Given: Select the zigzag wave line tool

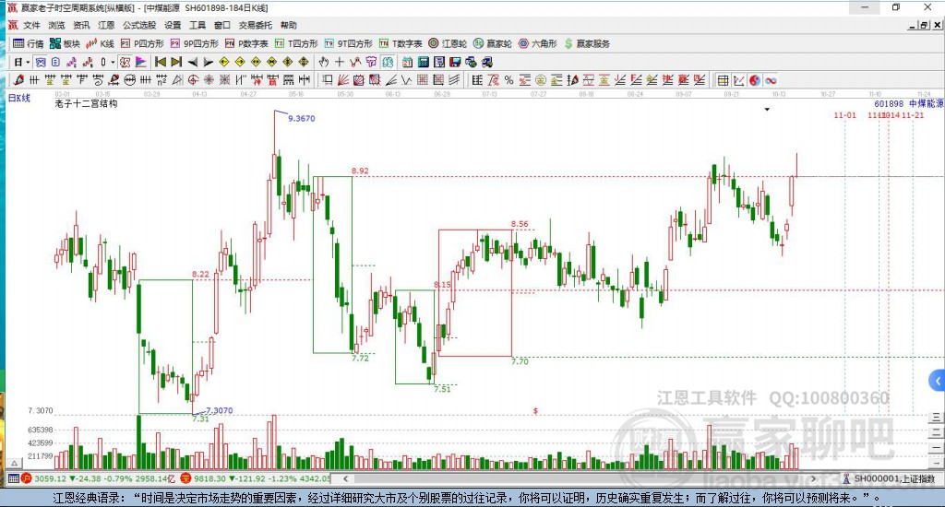Looking at the screenshot, I should tap(407, 80).
